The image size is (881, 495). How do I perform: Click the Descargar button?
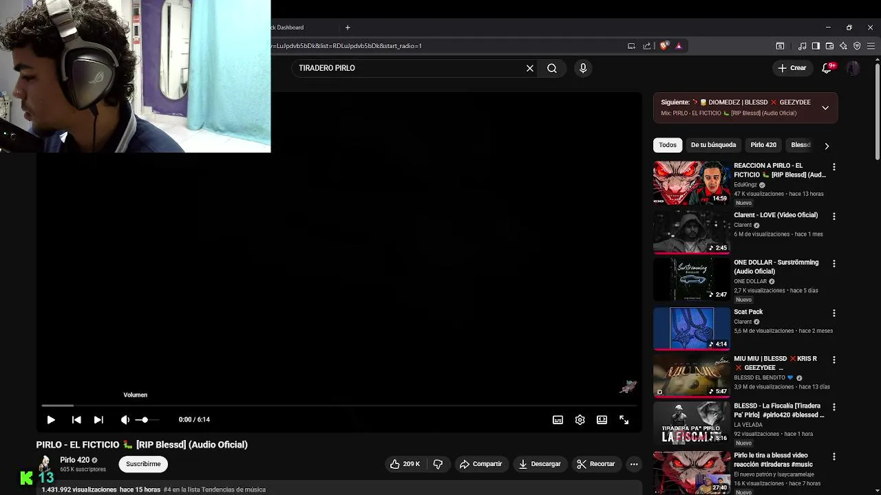[540, 464]
